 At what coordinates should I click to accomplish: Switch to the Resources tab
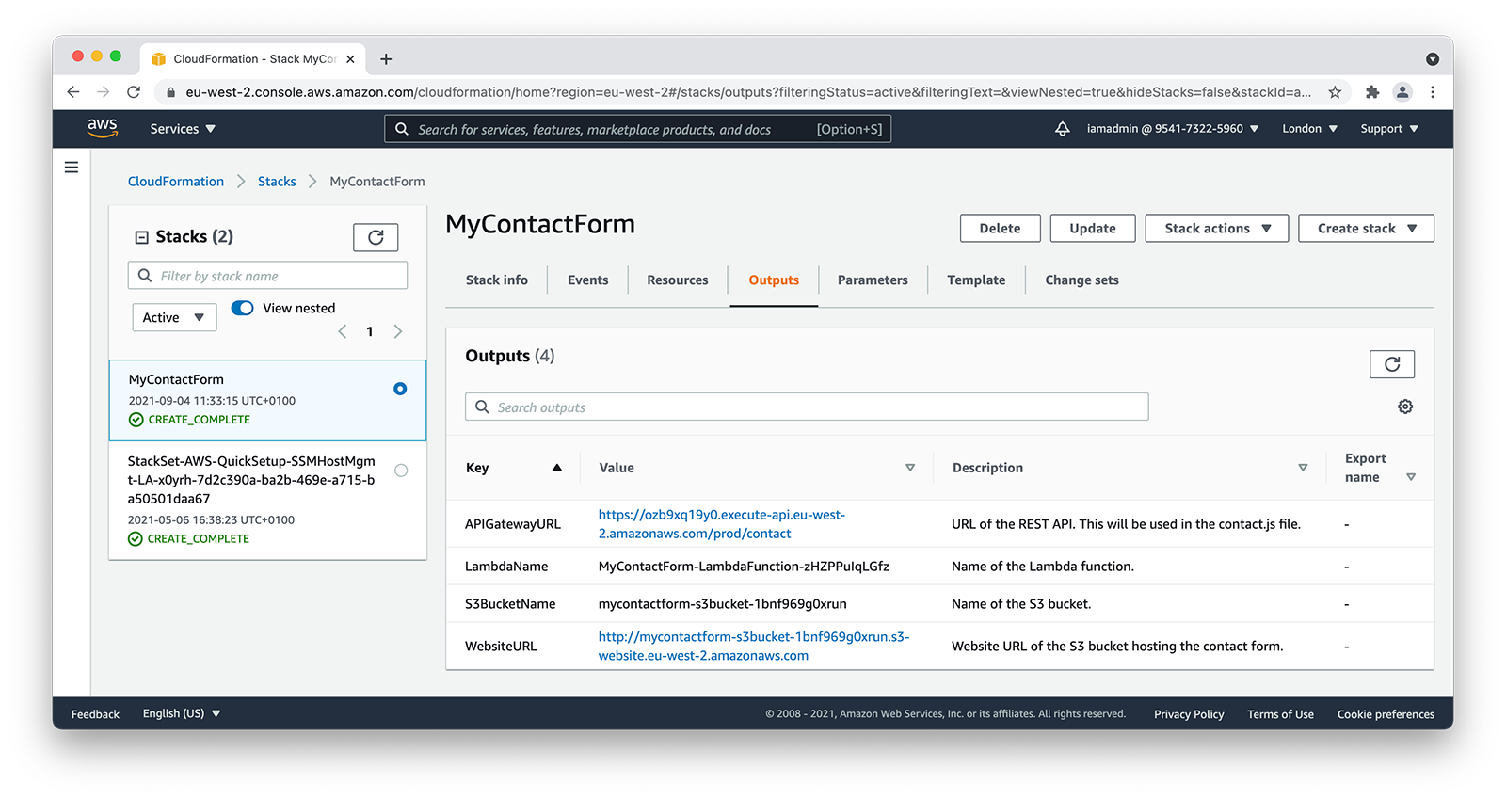tap(678, 280)
